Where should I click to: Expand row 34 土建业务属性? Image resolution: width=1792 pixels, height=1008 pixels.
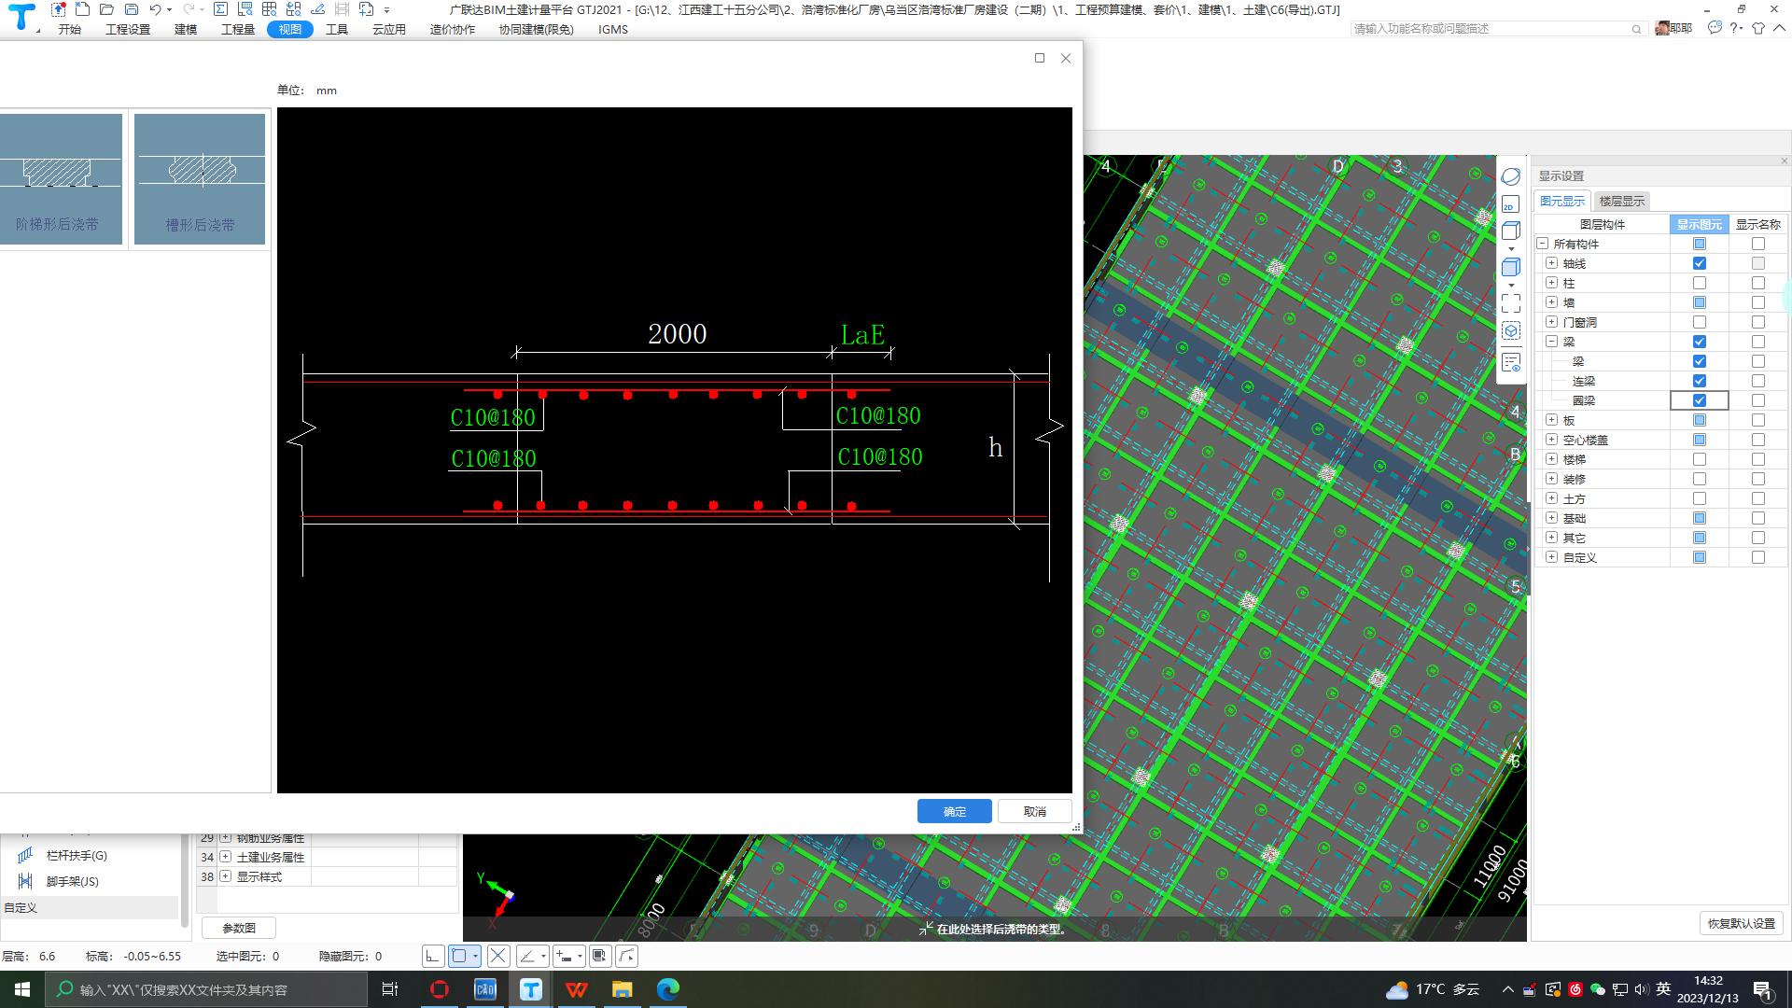226,857
